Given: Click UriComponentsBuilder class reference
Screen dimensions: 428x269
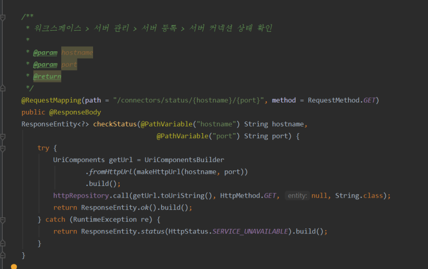Looking at the screenshot, I should click(x=184, y=160).
